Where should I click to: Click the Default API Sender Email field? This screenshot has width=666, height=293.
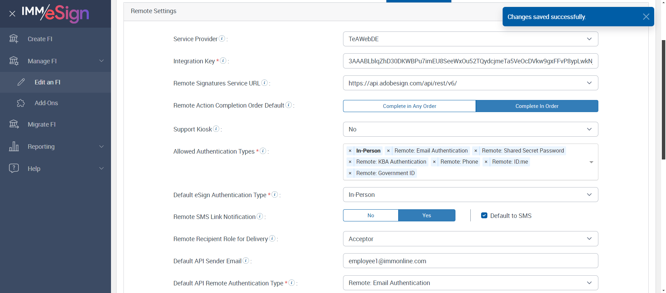[x=470, y=261]
